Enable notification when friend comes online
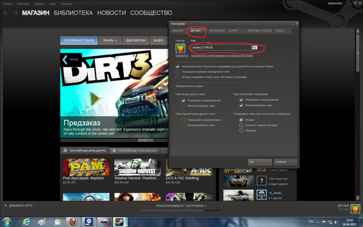The height and width of the screenshot is (227, 363). [183, 120]
